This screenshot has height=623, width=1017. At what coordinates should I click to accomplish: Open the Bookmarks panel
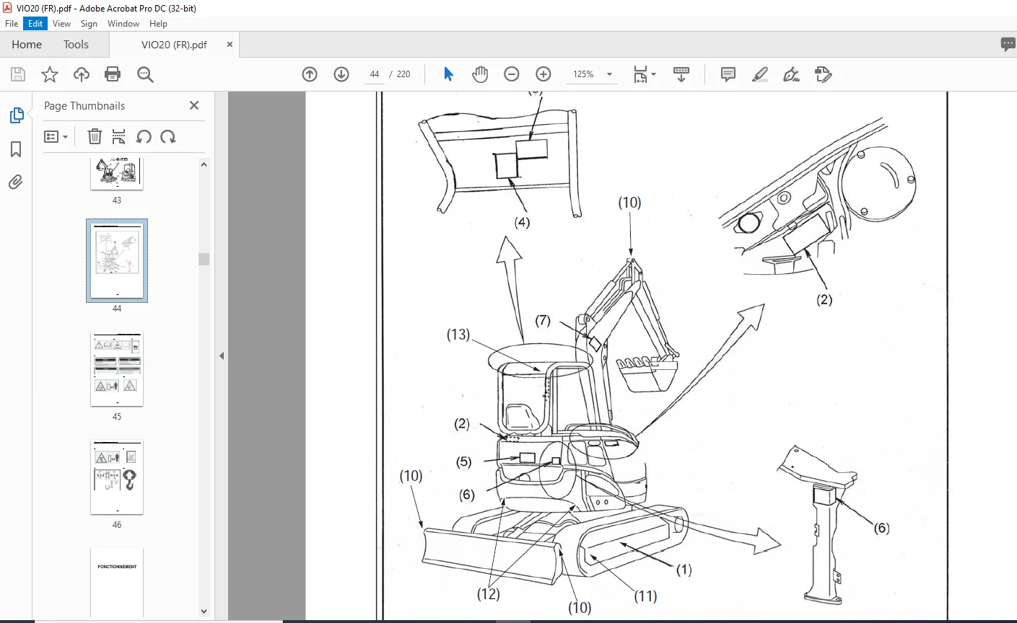coord(16,149)
